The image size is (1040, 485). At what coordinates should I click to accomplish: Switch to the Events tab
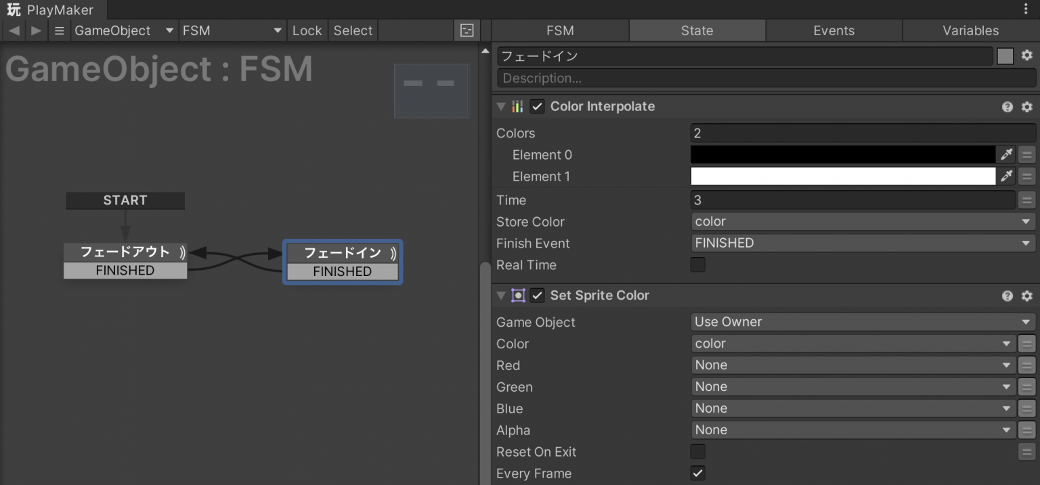click(833, 30)
